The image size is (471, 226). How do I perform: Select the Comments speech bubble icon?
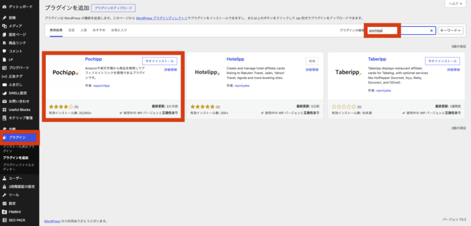point(4,51)
